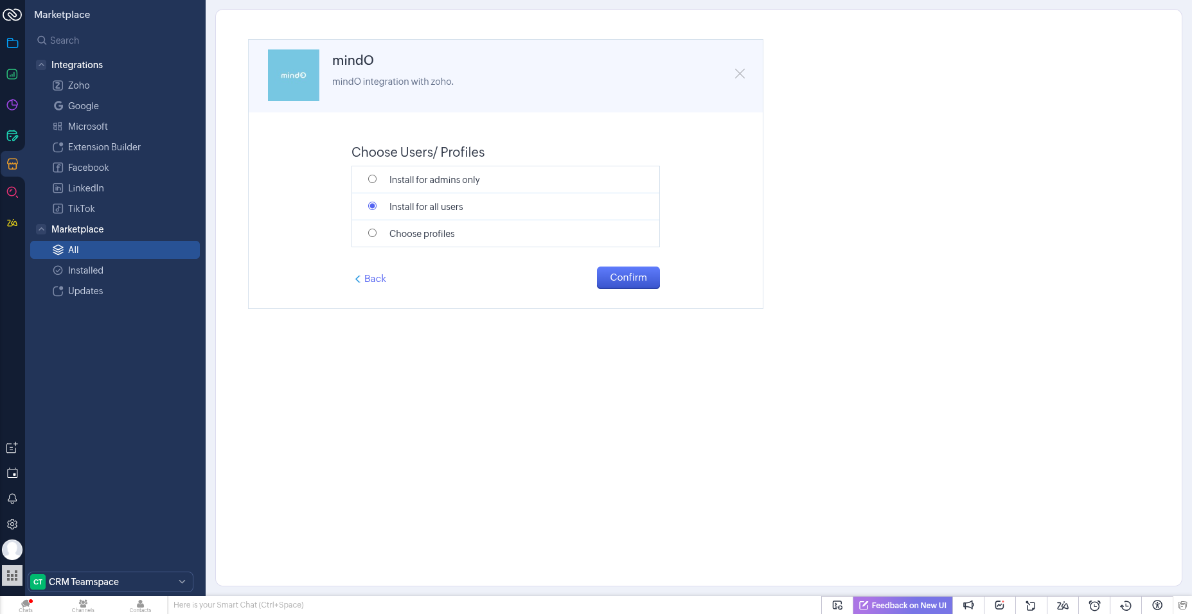Image resolution: width=1192 pixels, height=614 pixels.
Task: Click the megaphone announcements icon
Action: [968, 605]
